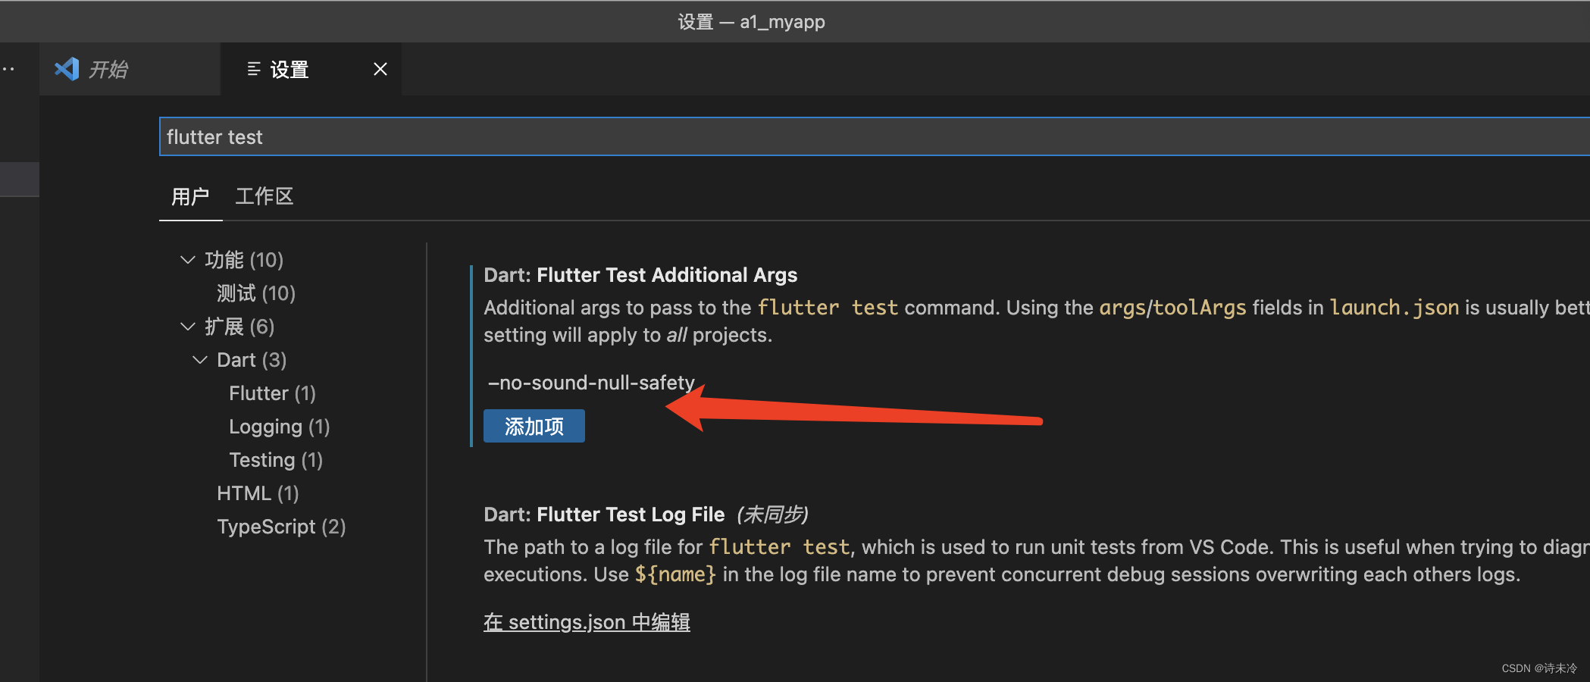Close the 设置 tab
Viewport: 1590px width, 682px height.
point(380,69)
